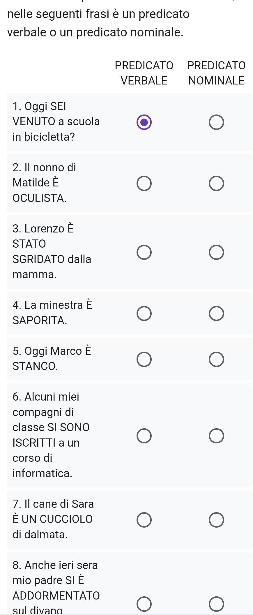Image resolution: width=253 pixels, height=615 pixels.
Task: Select predicato verbale for 'SI SONO ISCRITTI'
Action: (144, 436)
